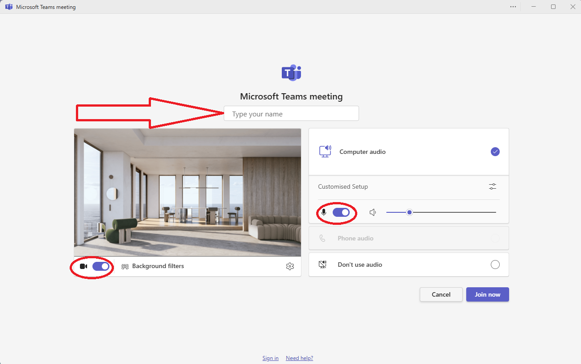Open Background filters
581x364 pixels.
pyautogui.click(x=153, y=266)
